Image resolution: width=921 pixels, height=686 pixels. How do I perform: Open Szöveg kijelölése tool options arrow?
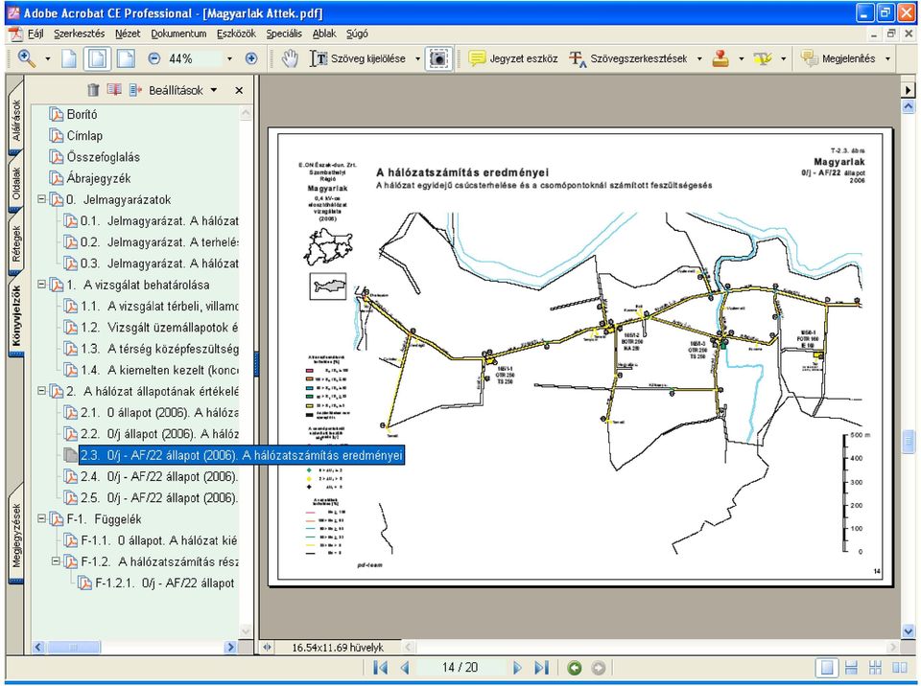pos(417,58)
